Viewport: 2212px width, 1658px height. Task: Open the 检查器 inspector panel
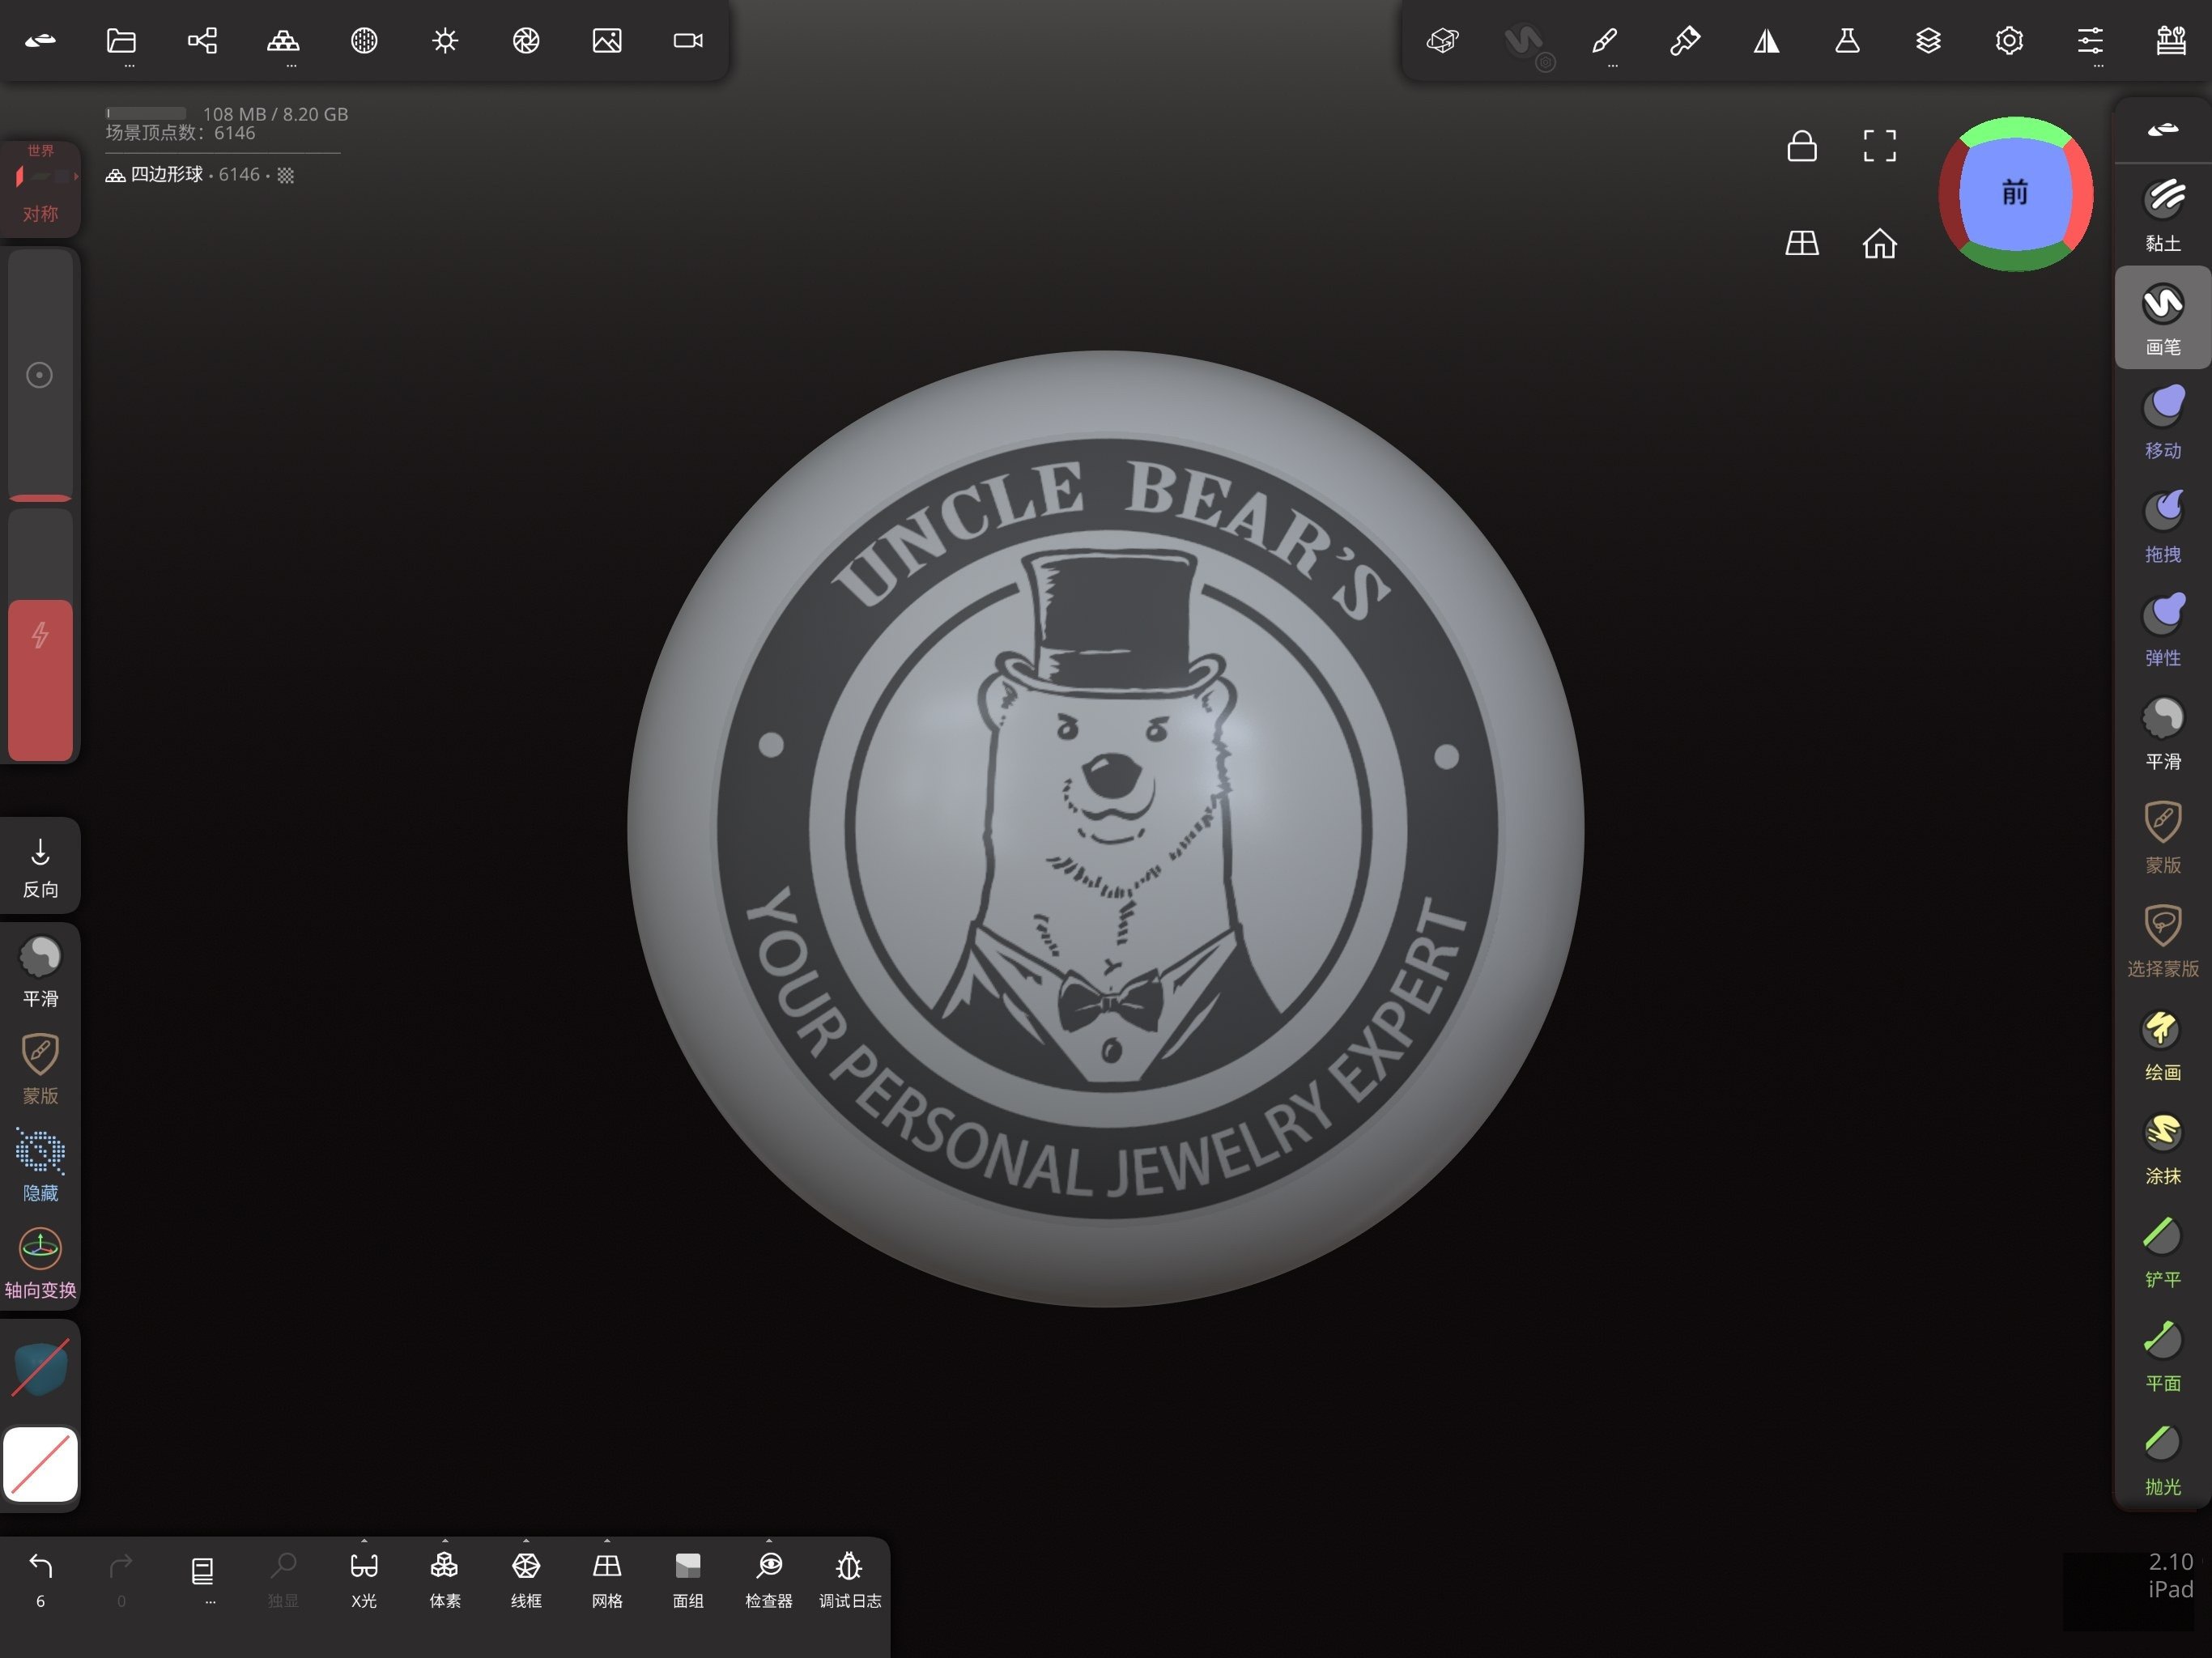pyautogui.click(x=769, y=1579)
